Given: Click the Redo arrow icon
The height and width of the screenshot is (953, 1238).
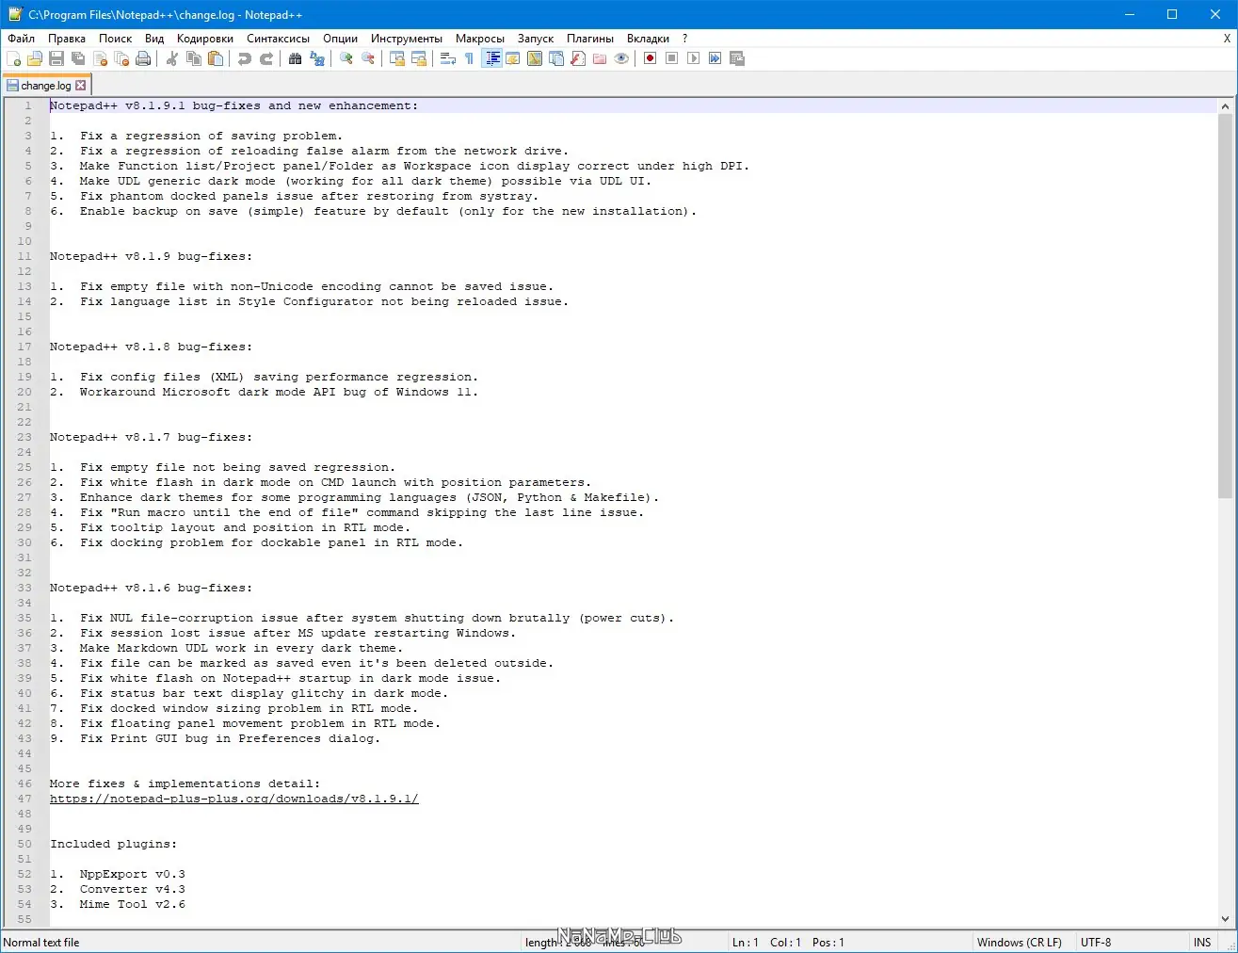Looking at the screenshot, I should pos(266,58).
